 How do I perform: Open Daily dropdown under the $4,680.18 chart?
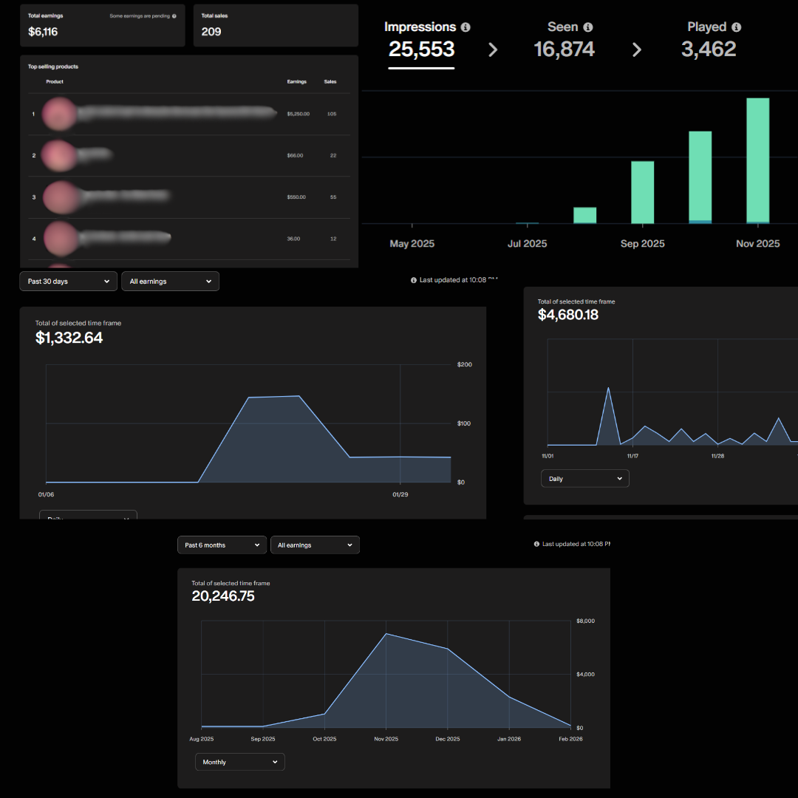coord(584,479)
